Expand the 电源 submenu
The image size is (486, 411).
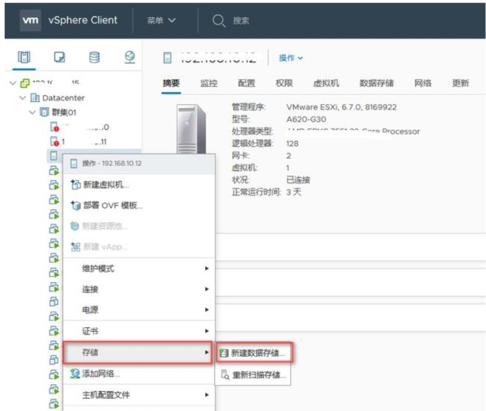[x=139, y=310]
